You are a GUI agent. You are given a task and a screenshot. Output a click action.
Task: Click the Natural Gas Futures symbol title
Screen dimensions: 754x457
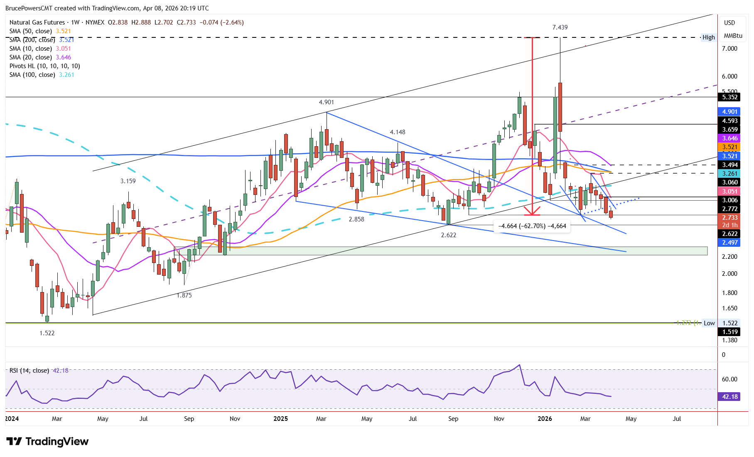click(37, 22)
